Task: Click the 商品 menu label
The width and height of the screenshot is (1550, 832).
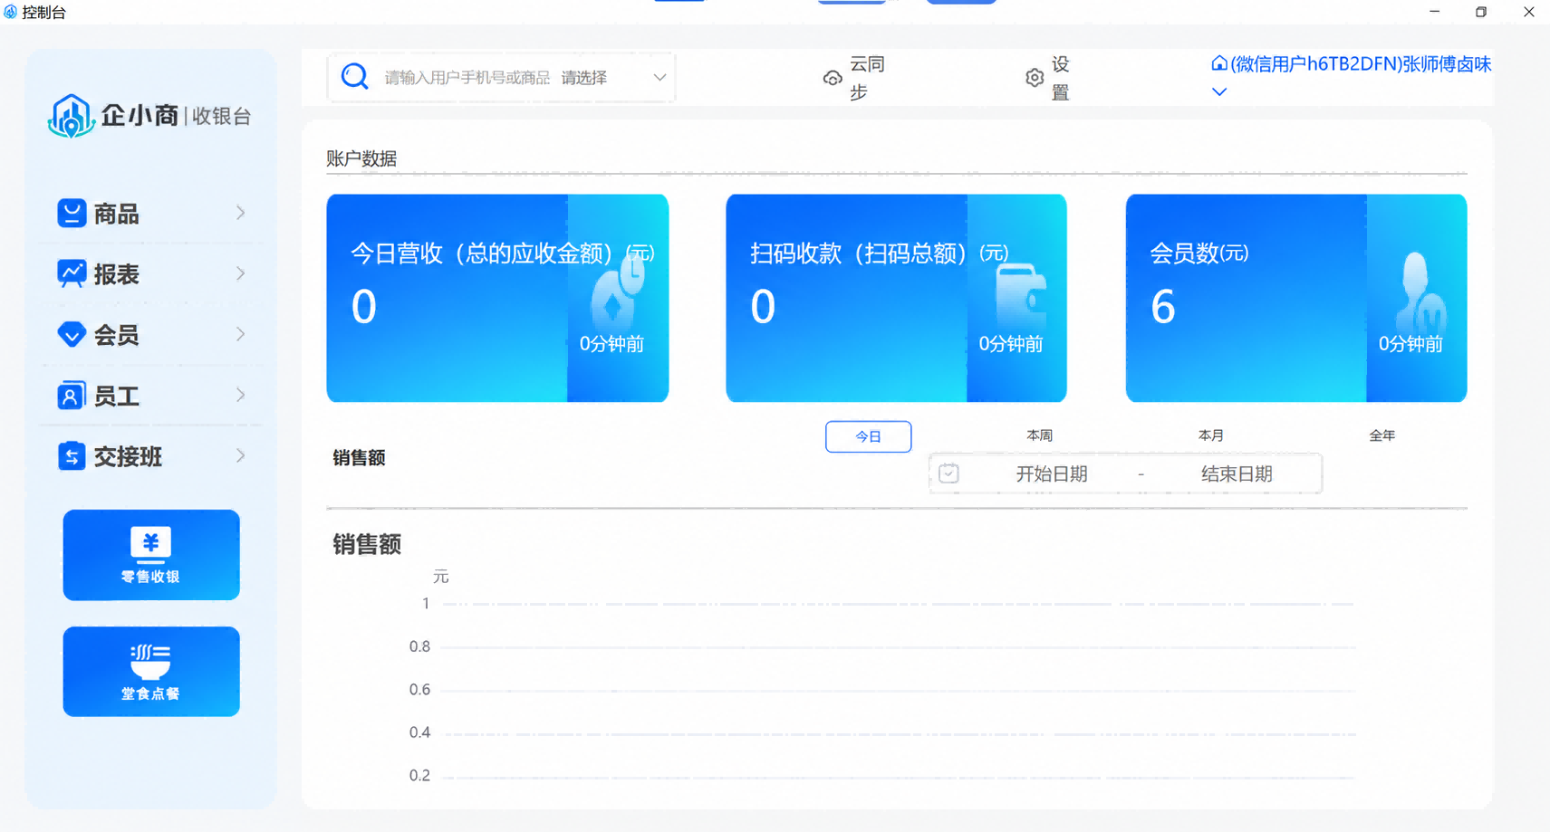Action: tap(117, 214)
